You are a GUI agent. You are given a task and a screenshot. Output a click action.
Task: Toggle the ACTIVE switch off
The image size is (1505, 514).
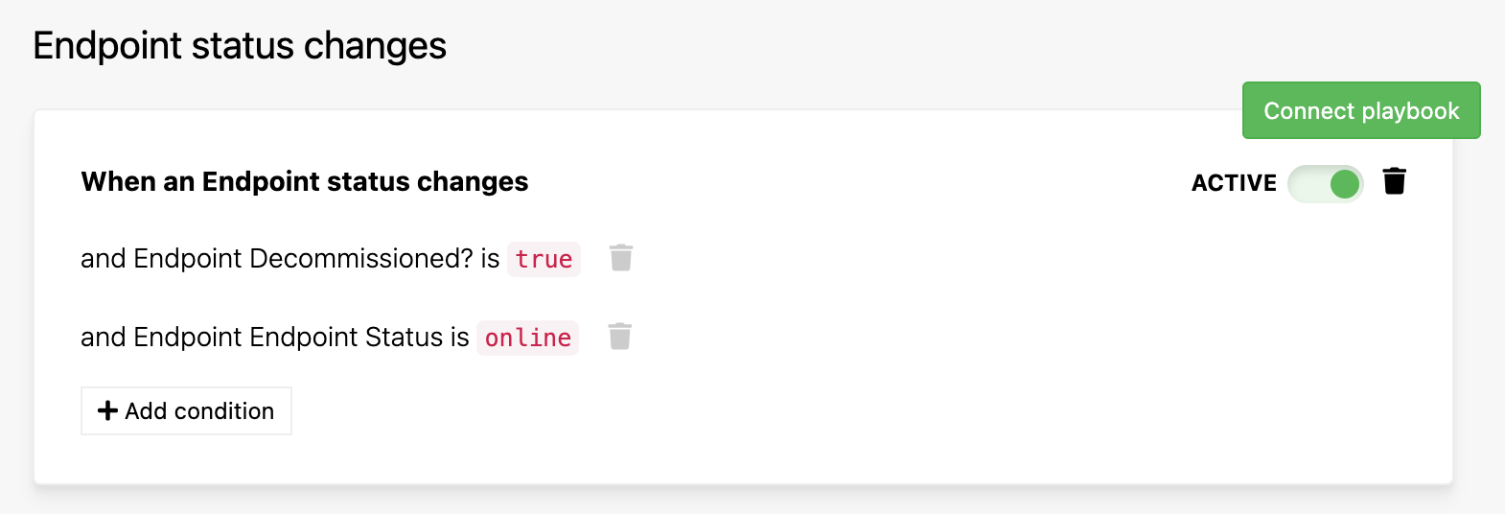1326,183
